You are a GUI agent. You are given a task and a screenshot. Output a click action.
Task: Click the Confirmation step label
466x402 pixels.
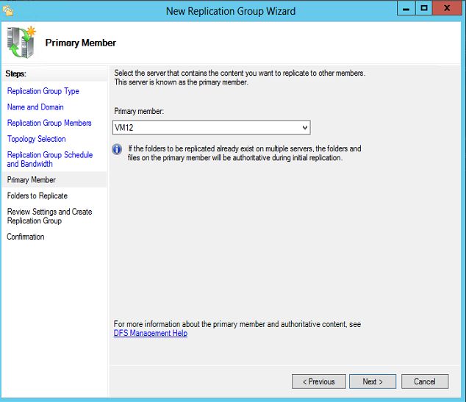coord(26,237)
